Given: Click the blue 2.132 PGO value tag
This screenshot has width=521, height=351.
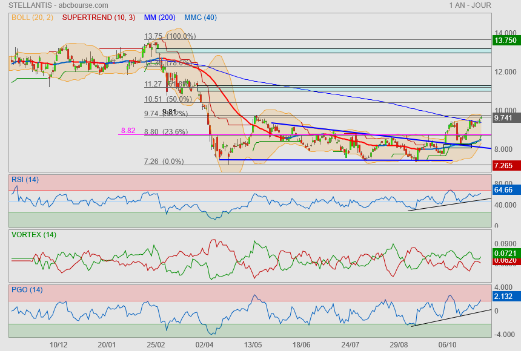Looking at the screenshot, I should point(505,297).
